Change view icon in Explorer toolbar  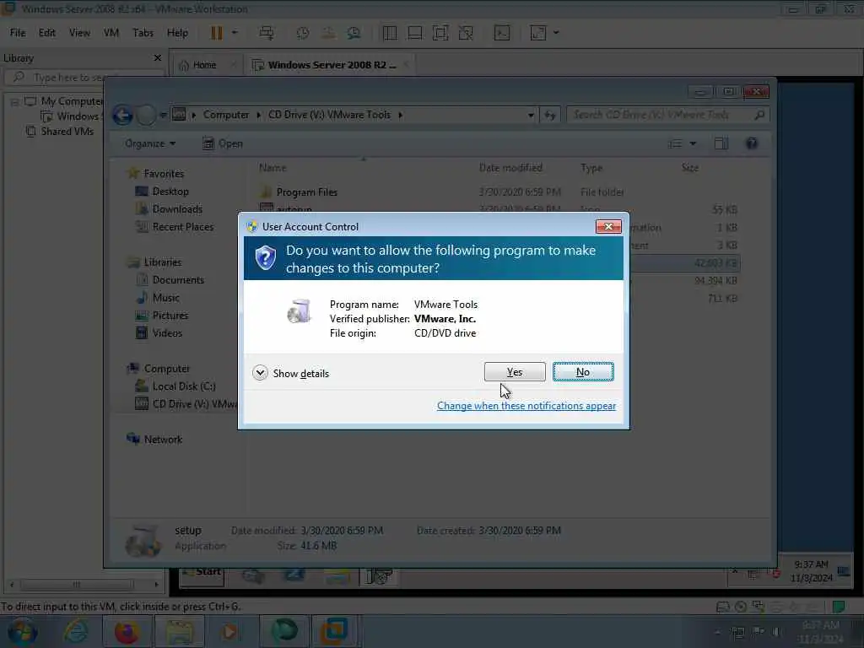tap(675, 143)
